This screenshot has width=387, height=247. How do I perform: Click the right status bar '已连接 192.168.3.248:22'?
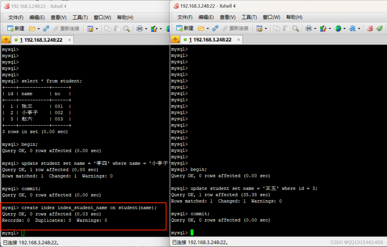point(200,242)
